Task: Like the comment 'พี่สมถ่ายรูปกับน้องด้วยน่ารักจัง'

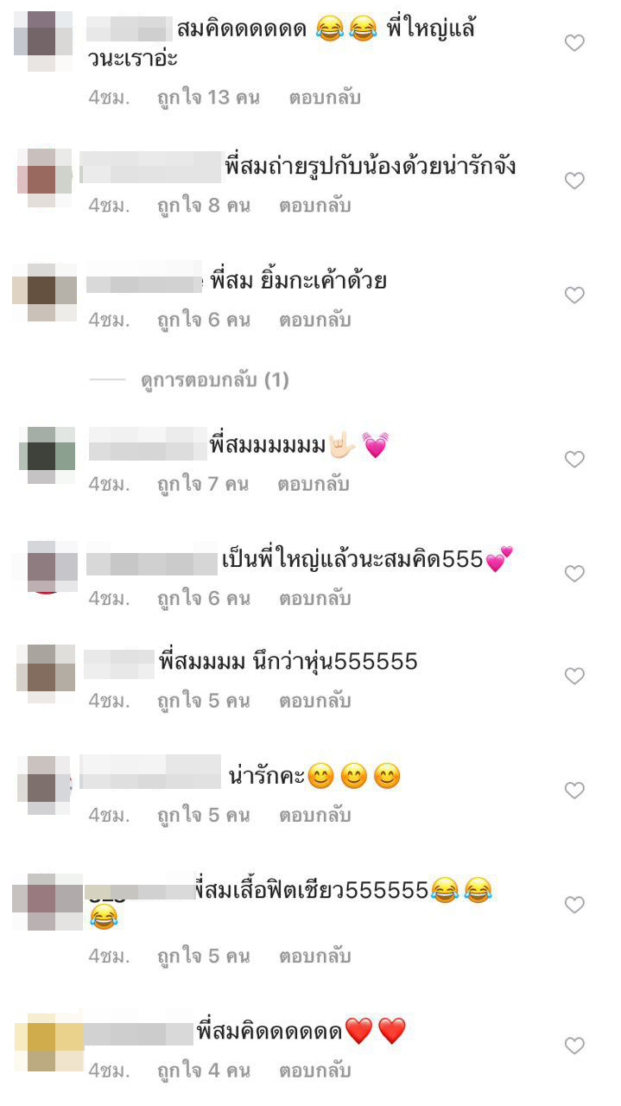Action: click(x=574, y=181)
